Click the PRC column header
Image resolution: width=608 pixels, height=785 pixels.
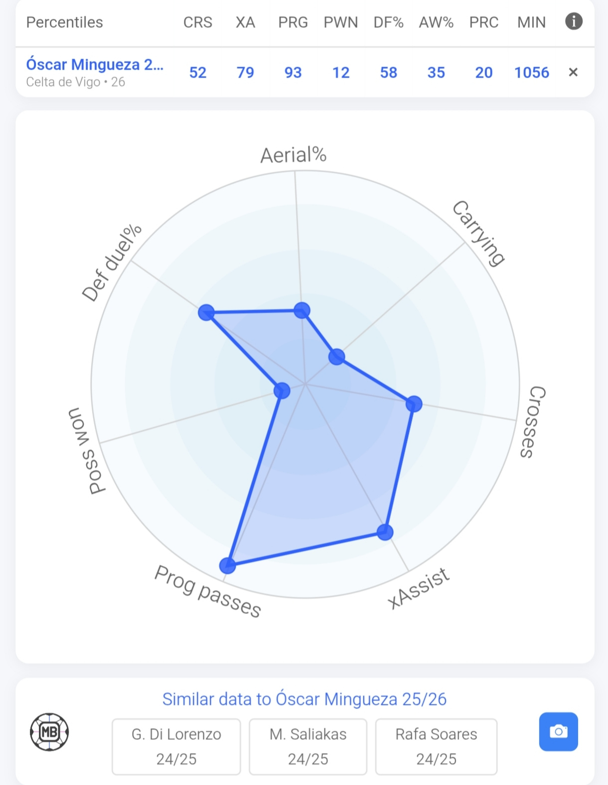pos(484,22)
